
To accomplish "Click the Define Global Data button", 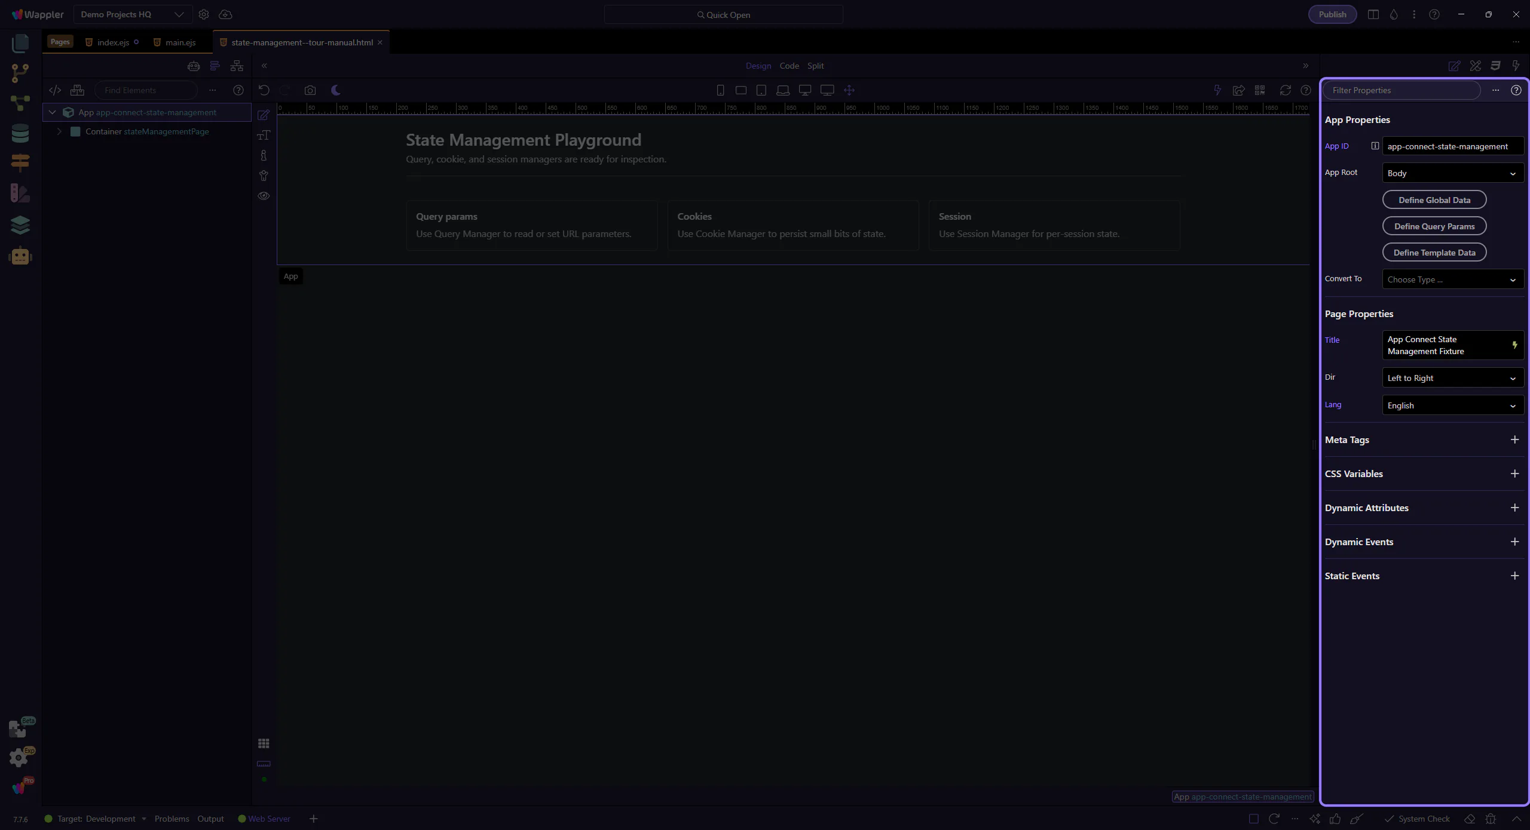I will (1434, 200).
